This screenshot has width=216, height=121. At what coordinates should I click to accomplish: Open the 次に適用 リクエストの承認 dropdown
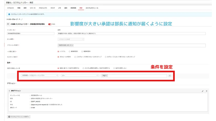pyautogui.click(x=71, y=39)
